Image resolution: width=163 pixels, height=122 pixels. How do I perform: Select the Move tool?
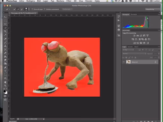5,17
